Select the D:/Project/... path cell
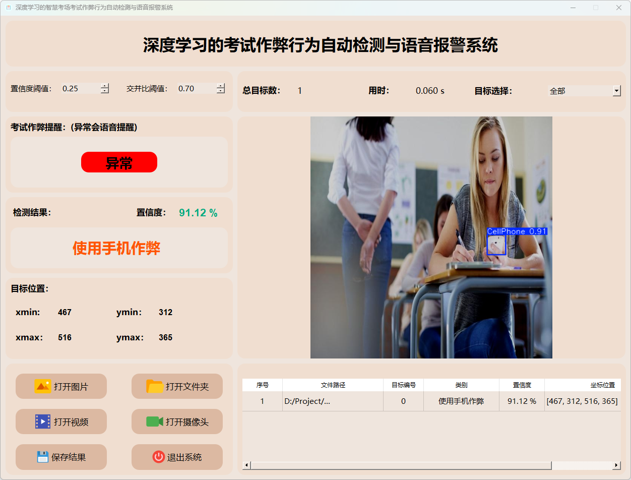631x480 pixels. [333, 401]
